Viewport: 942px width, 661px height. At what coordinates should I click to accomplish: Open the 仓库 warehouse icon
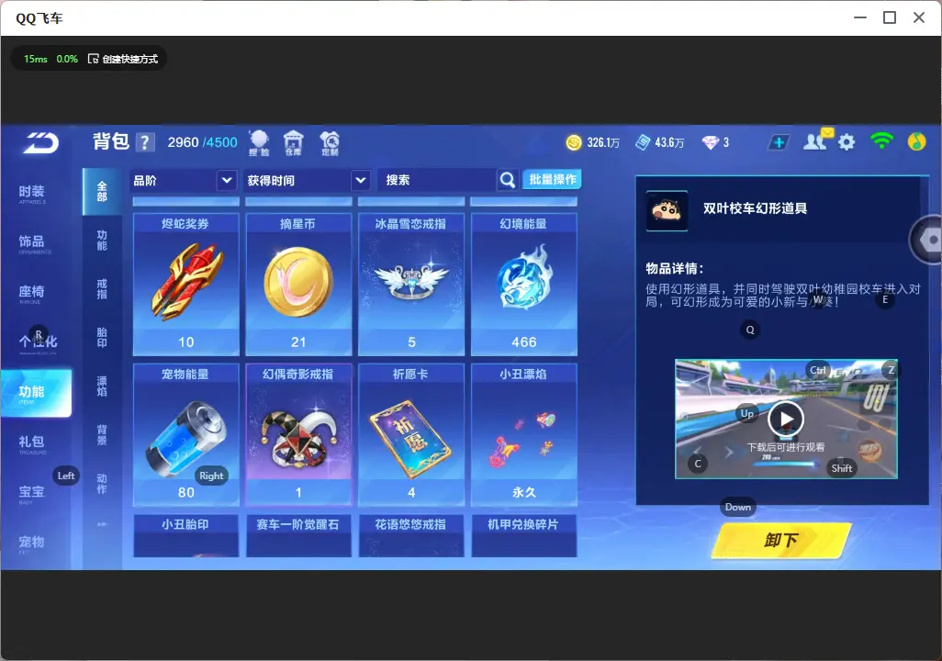(x=293, y=143)
